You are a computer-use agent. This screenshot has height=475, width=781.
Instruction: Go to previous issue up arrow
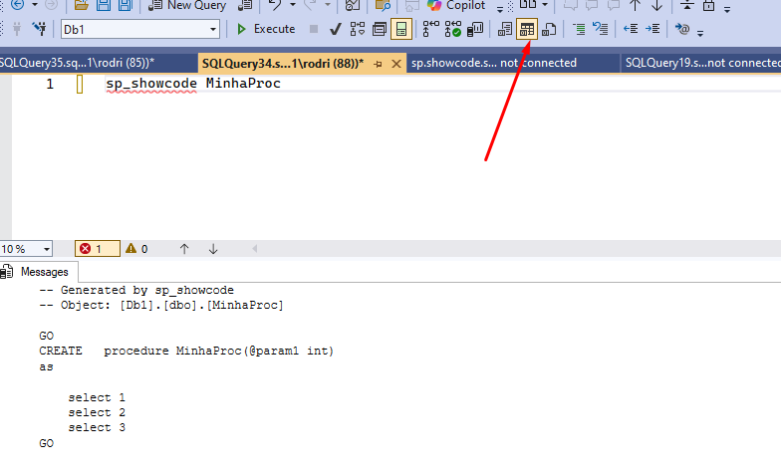(x=184, y=249)
